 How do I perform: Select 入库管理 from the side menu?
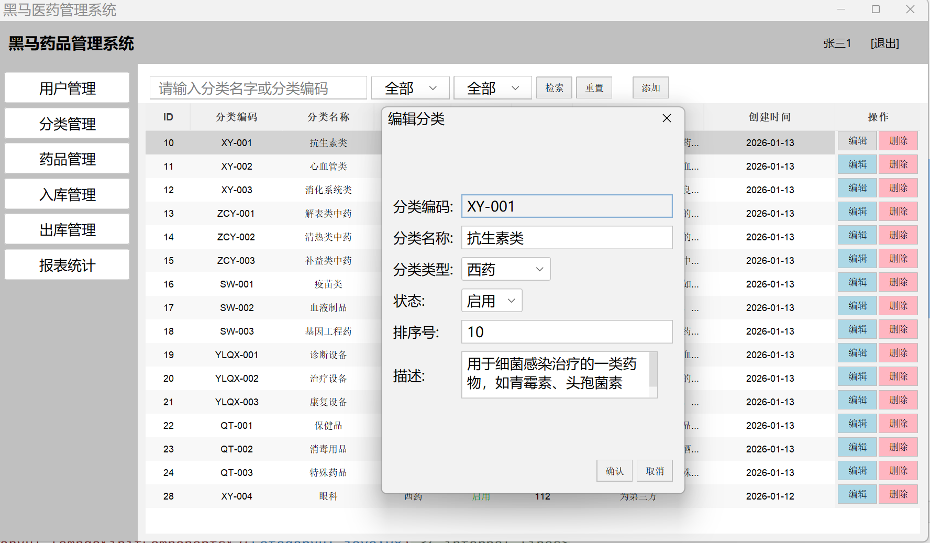click(x=67, y=194)
